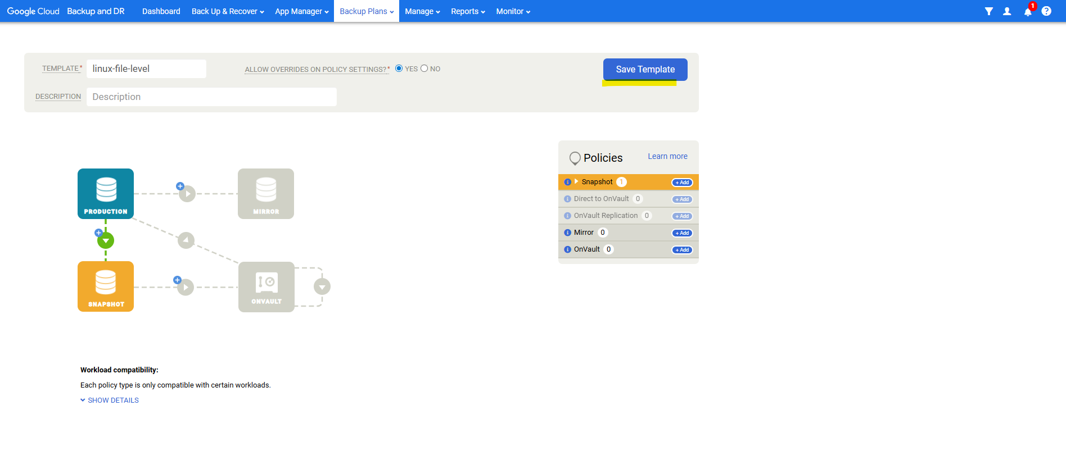This screenshot has width=1066, height=460.
Task: Open the help question mark icon
Action: pyautogui.click(x=1046, y=11)
